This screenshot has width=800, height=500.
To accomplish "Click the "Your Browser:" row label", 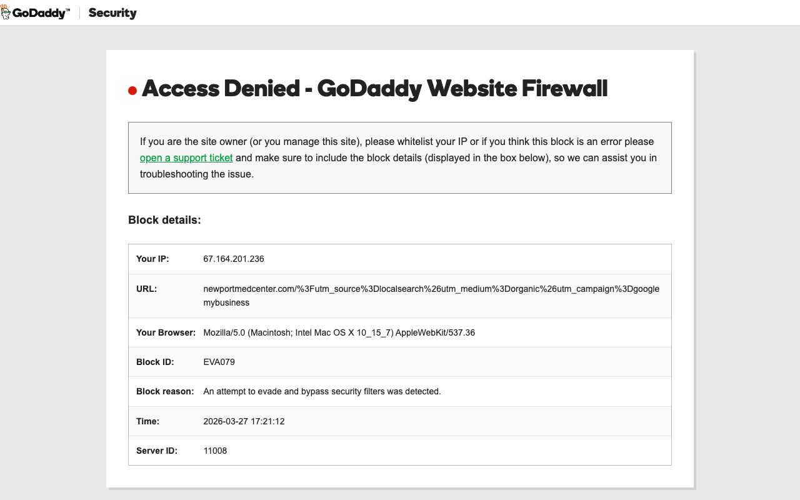I will pos(166,332).
